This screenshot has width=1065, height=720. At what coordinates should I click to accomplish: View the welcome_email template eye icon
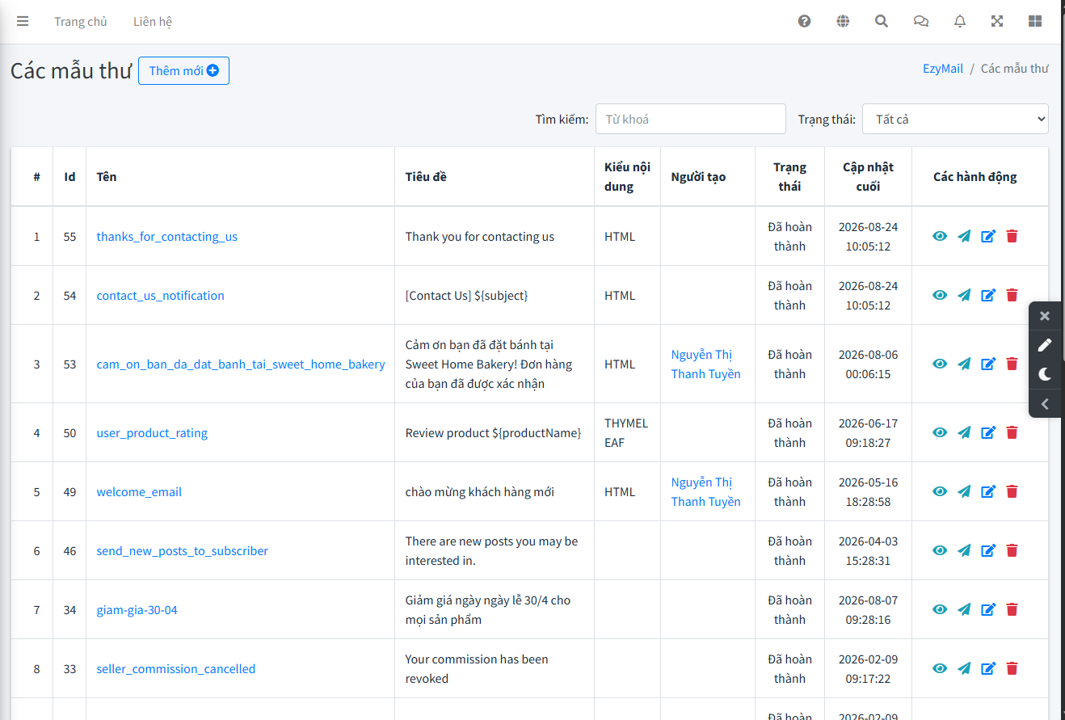tap(940, 491)
